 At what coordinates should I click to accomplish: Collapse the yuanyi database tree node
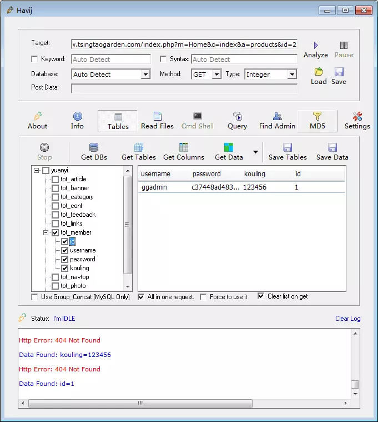[36, 170]
